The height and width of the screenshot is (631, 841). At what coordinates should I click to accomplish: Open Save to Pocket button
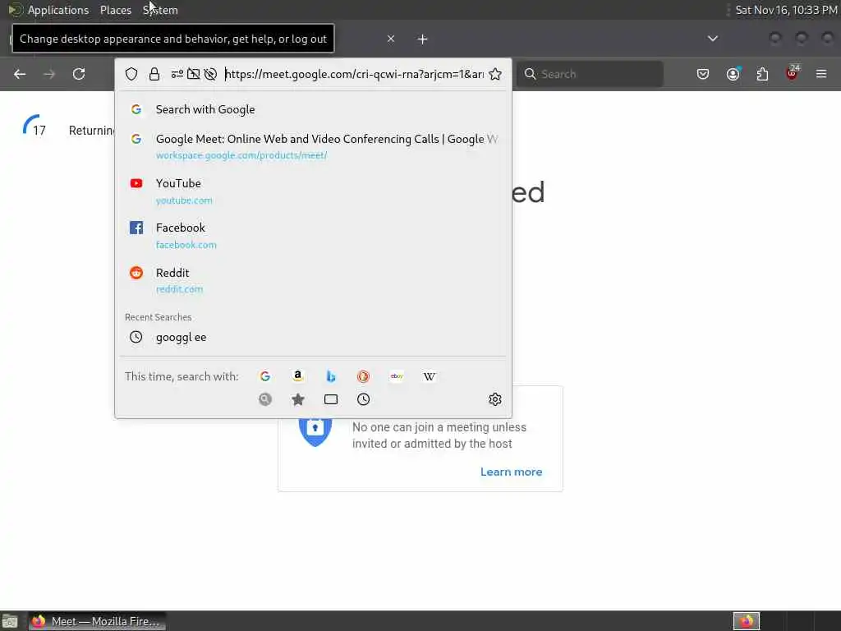point(703,74)
